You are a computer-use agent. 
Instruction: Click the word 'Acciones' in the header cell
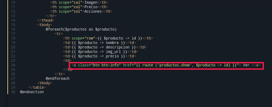click(93, 11)
